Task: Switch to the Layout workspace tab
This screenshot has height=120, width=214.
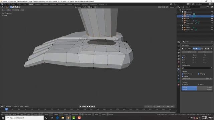Action: pyautogui.click(x=31, y=4)
